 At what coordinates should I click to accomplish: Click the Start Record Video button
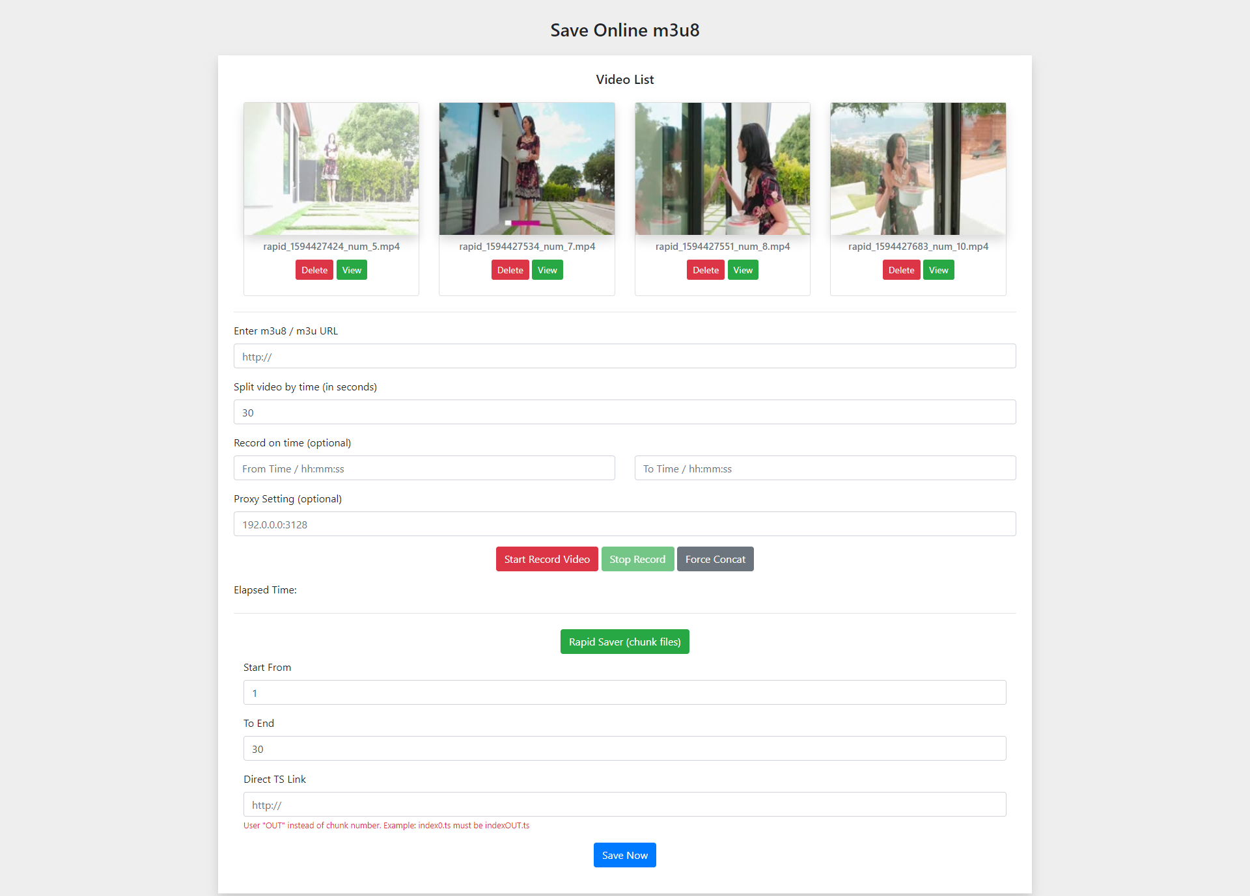click(x=547, y=560)
